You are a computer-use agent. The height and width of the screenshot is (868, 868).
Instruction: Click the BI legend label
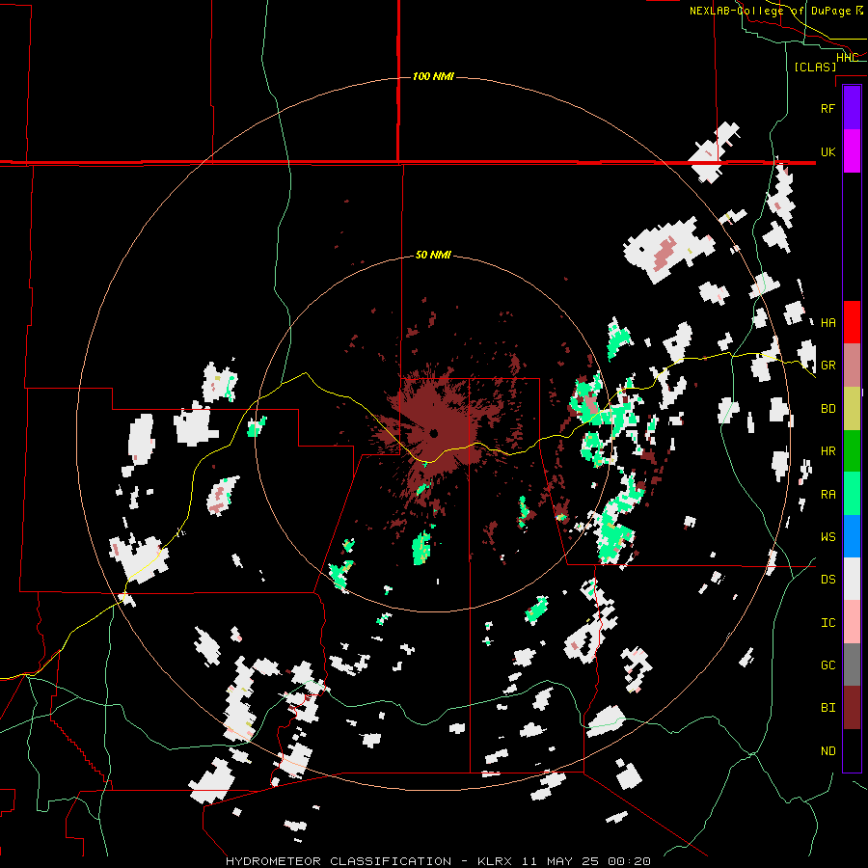pyautogui.click(x=827, y=707)
